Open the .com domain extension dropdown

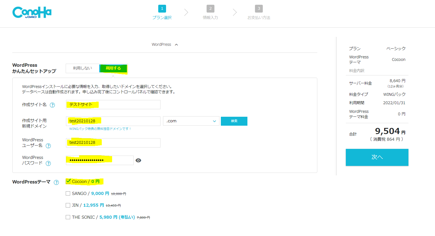coord(191,121)
